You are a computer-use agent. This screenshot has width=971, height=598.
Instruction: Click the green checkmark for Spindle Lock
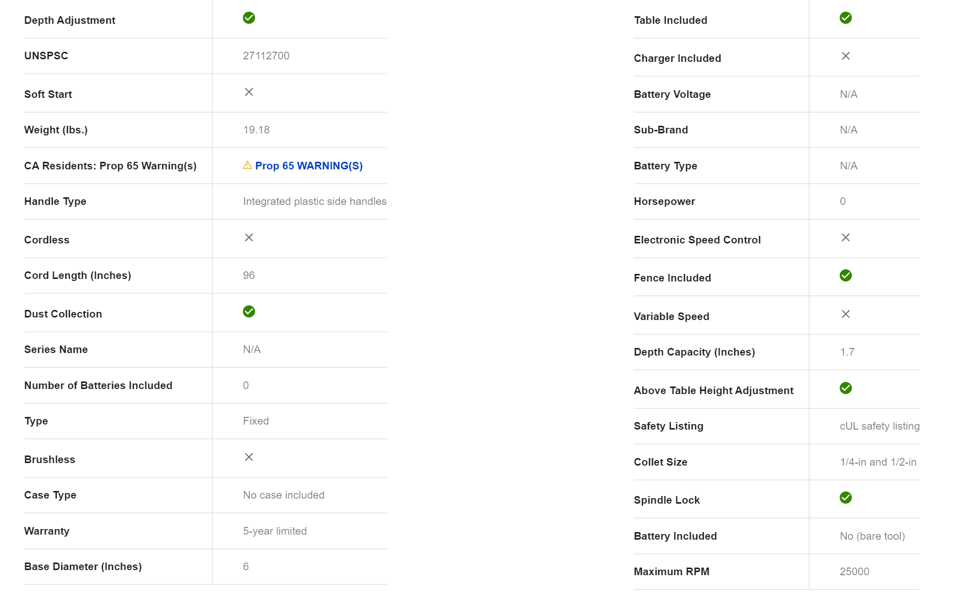[845, 498]
